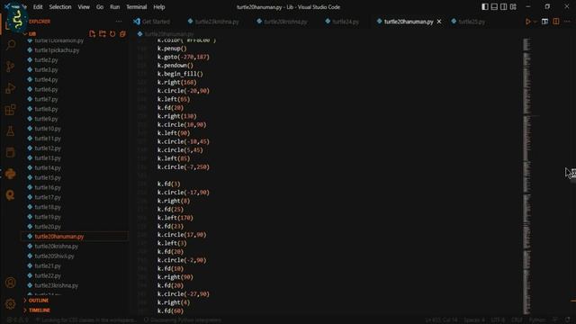The image size is (576, 324).
Task: Open turtle23krishna.py in explorer list
Action: coord(56,285)
